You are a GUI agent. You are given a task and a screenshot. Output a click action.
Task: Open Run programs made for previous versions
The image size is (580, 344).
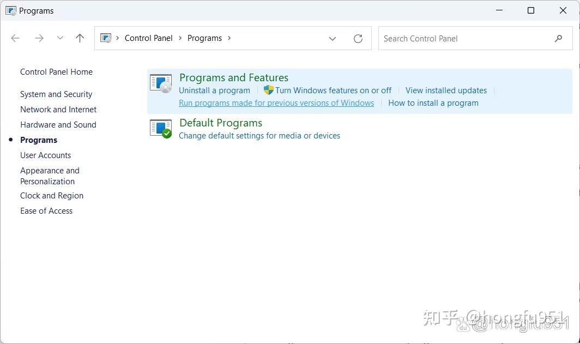[276, 103]
